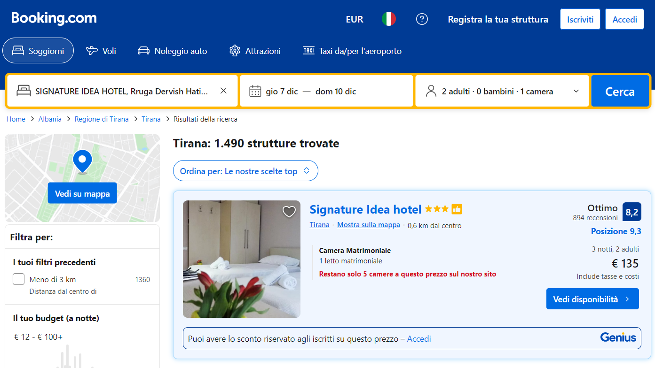Switch to the Voli tab

click(101, 51)
